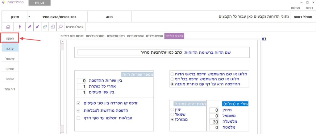The width and height of the screenshot is (316, 134).
Task: Click the app logo icon in title bar
Action: pos(3,3)
